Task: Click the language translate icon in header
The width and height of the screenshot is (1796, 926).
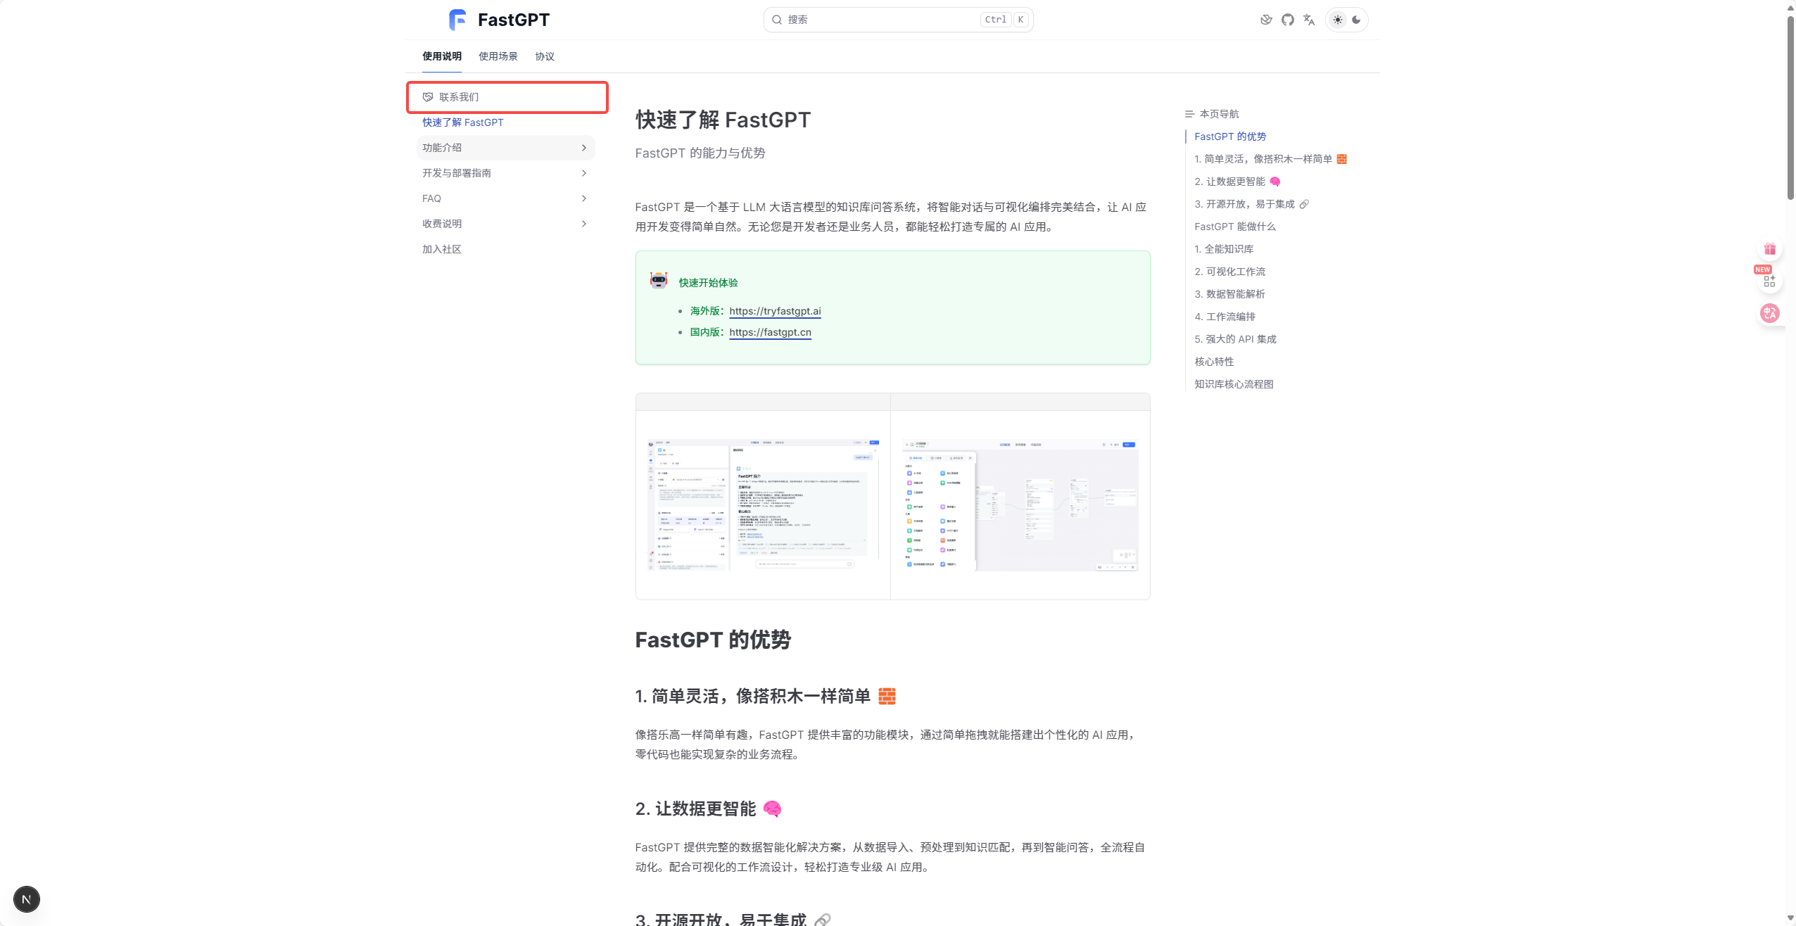Action: coord(1309,20)
